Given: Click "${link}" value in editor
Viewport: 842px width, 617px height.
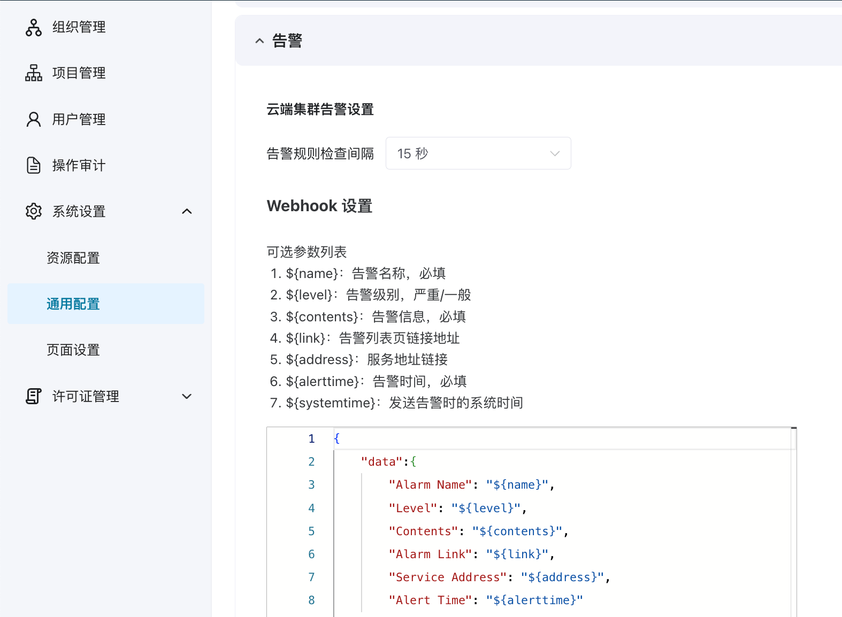Looking at the screenshot, I should pos(517,554).
